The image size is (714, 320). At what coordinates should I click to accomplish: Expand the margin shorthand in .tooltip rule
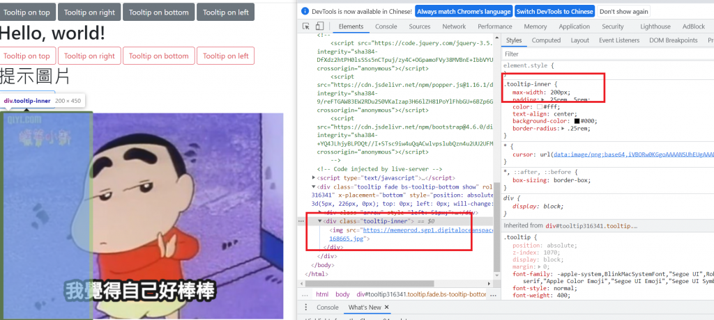coord(540,267)
